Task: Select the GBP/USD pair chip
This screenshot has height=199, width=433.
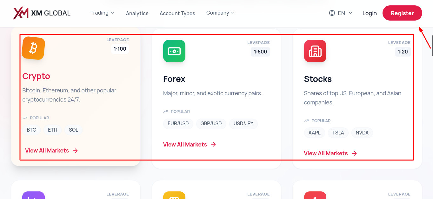Action: point(211,124)
